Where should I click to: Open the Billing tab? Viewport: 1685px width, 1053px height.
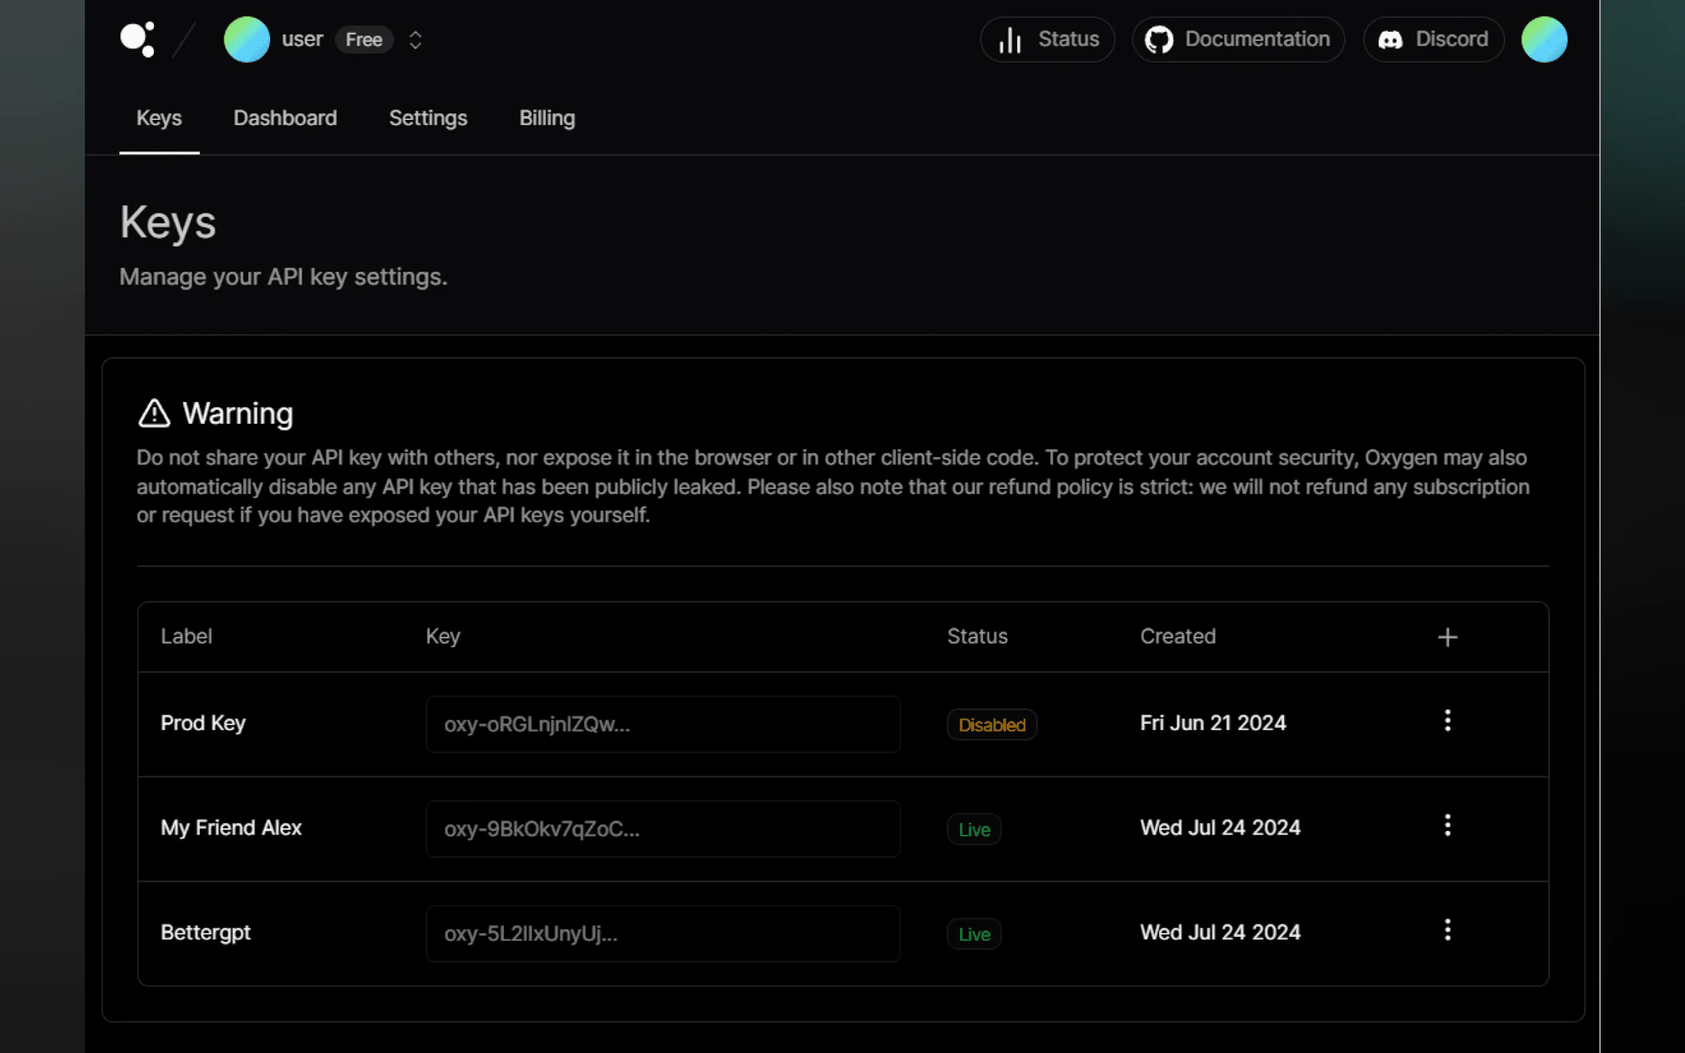[x=547, y=117]
